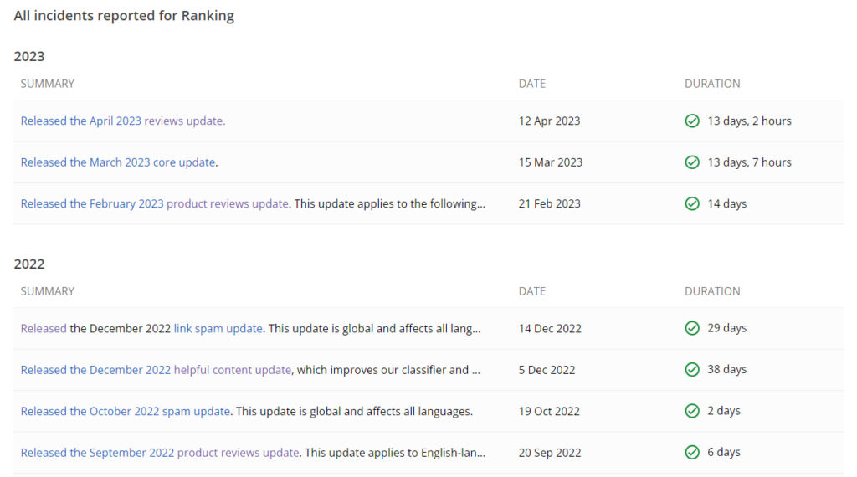Viewport: 857px width, 477px height.
Task: Click text 'This update is global and affects all languages.'
Action: [x=354, y=412]
